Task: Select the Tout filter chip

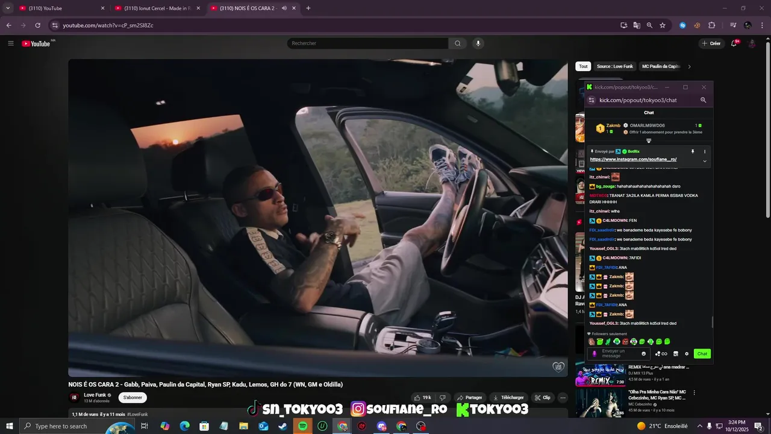Action: click(583, 66)
